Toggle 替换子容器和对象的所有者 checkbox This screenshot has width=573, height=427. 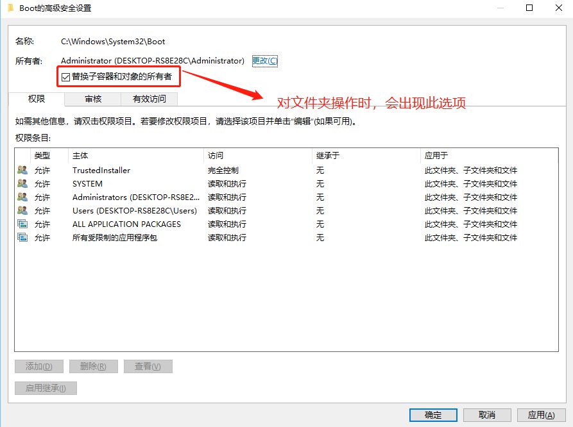pyautogui.click(x=65, y=77)
